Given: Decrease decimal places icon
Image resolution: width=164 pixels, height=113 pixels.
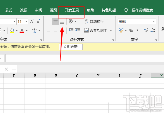Looking at the screenshot, I should tap(153, 30).
